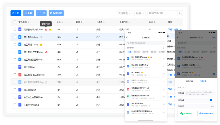Tap PDF icon of 电脑丢失dll文件2019.pdf
Image resolution: width=220 pixels, height=125 pixels.
(128, 89)
